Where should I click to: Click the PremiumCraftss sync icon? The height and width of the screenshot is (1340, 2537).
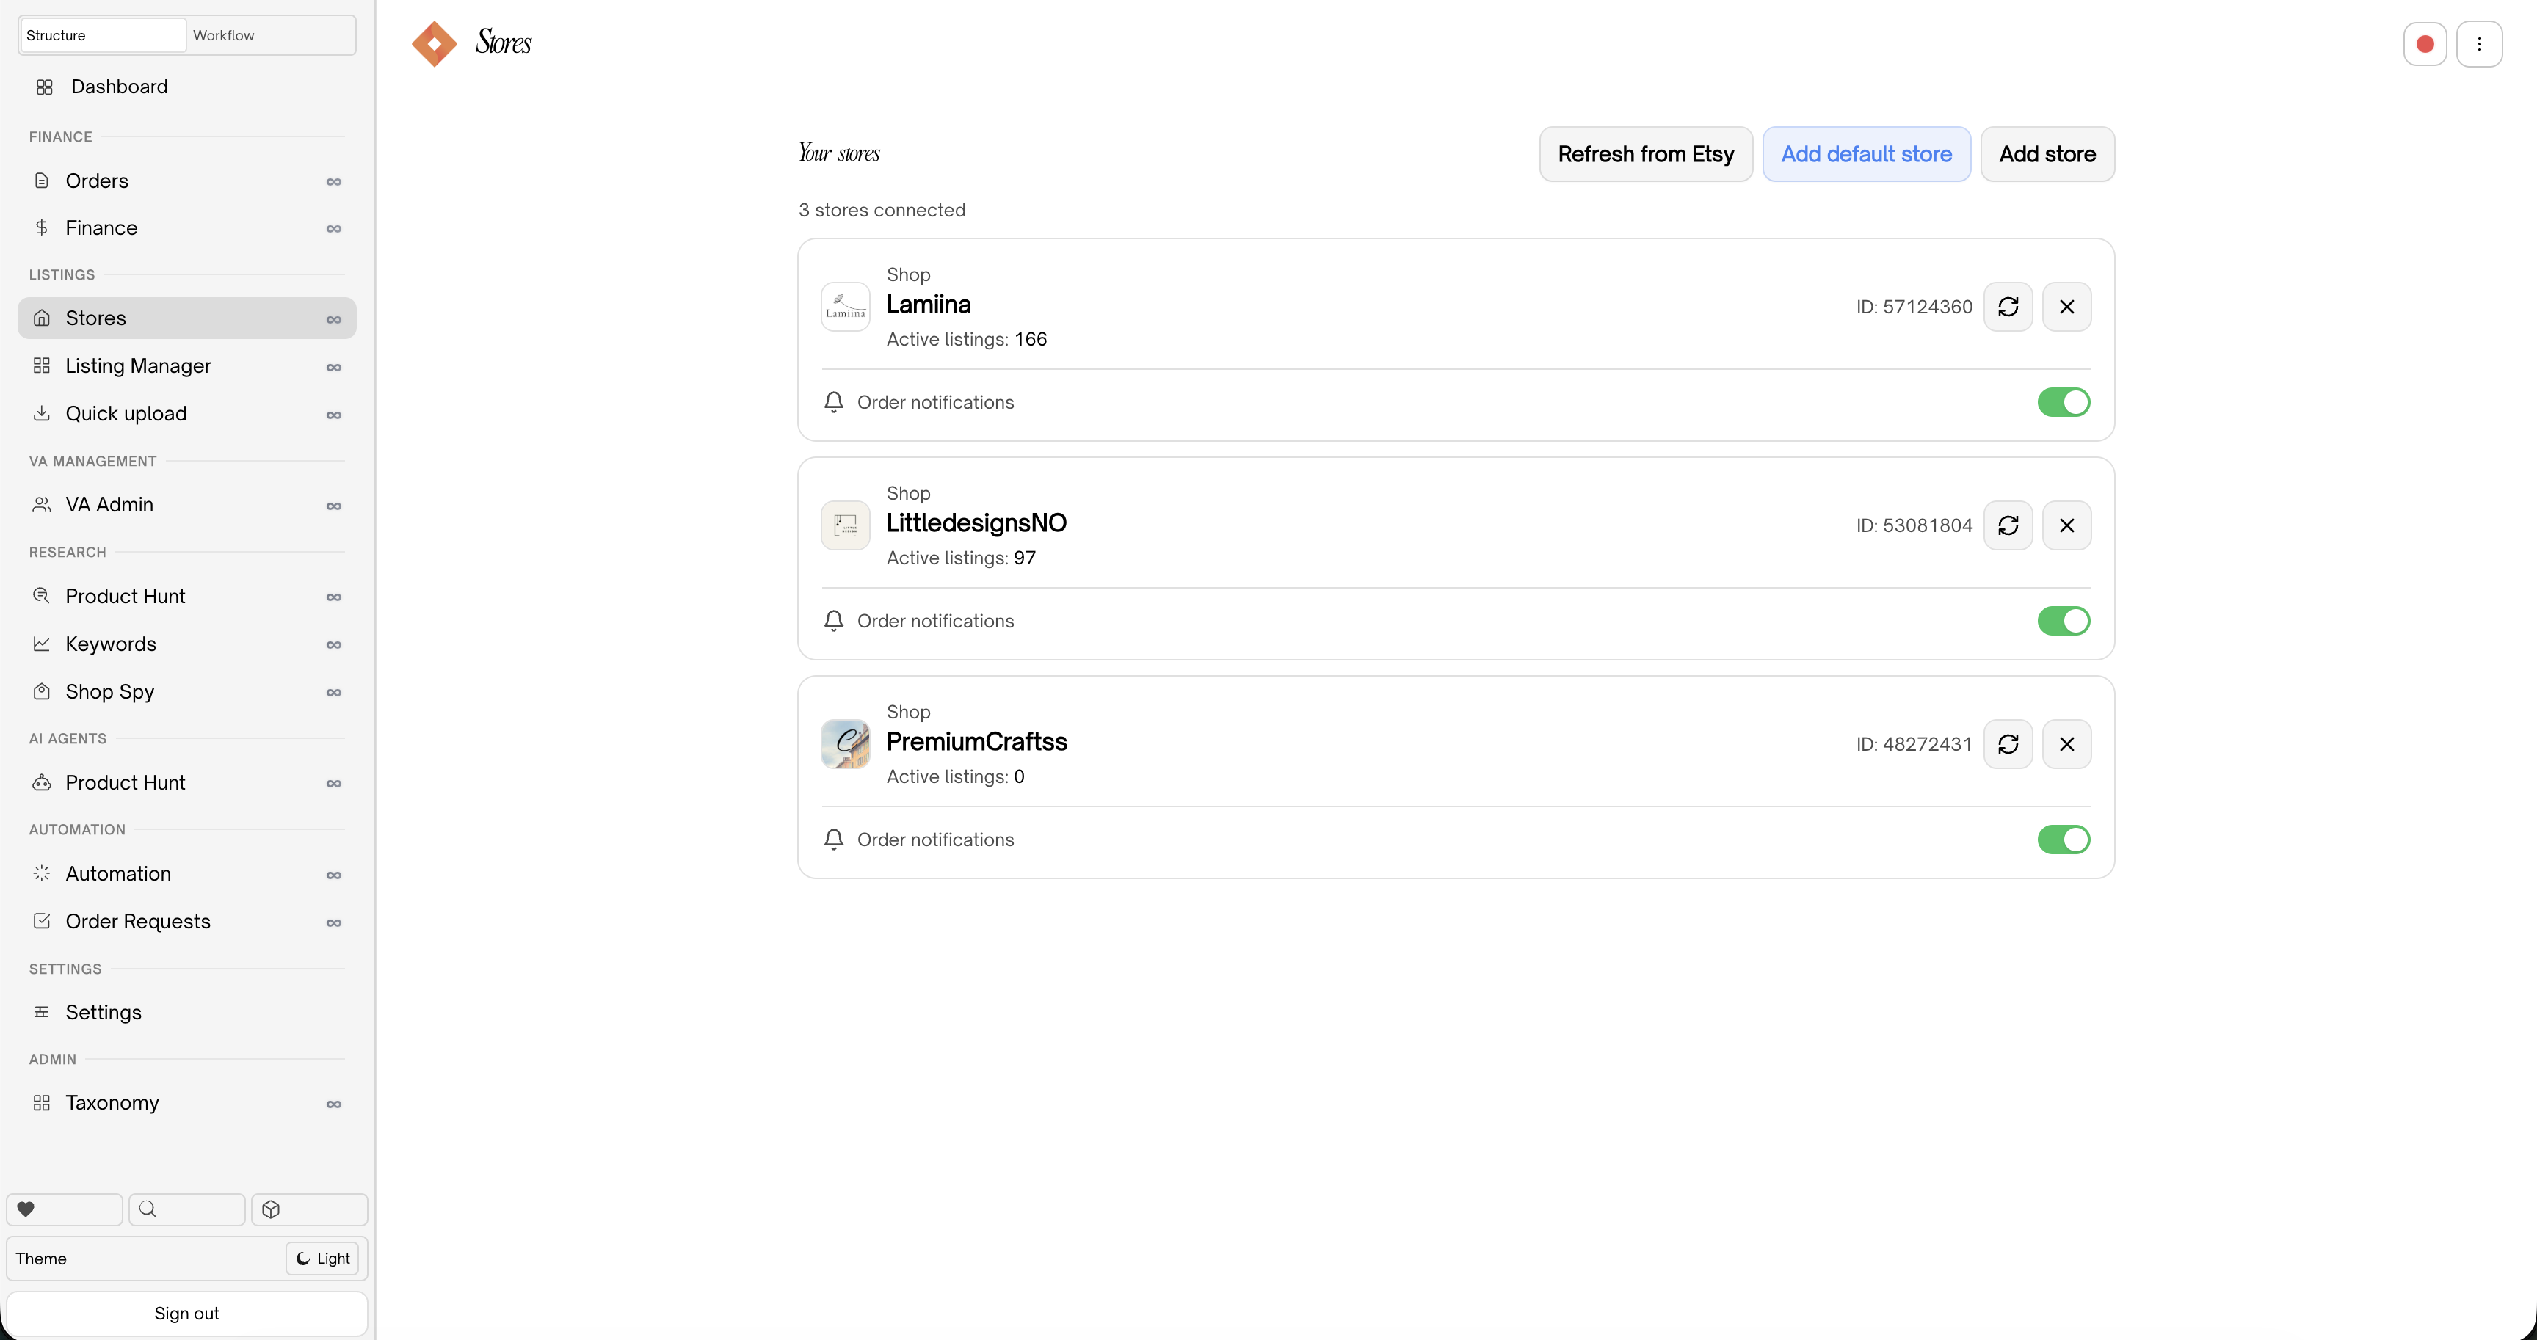(x=2007, y=743)
